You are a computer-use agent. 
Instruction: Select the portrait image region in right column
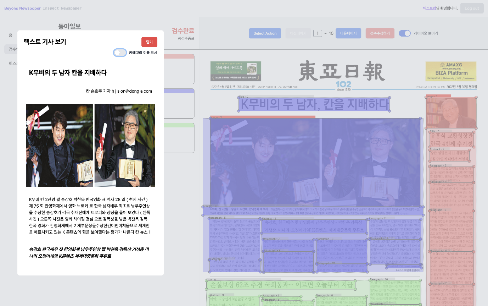coord(451,113)
